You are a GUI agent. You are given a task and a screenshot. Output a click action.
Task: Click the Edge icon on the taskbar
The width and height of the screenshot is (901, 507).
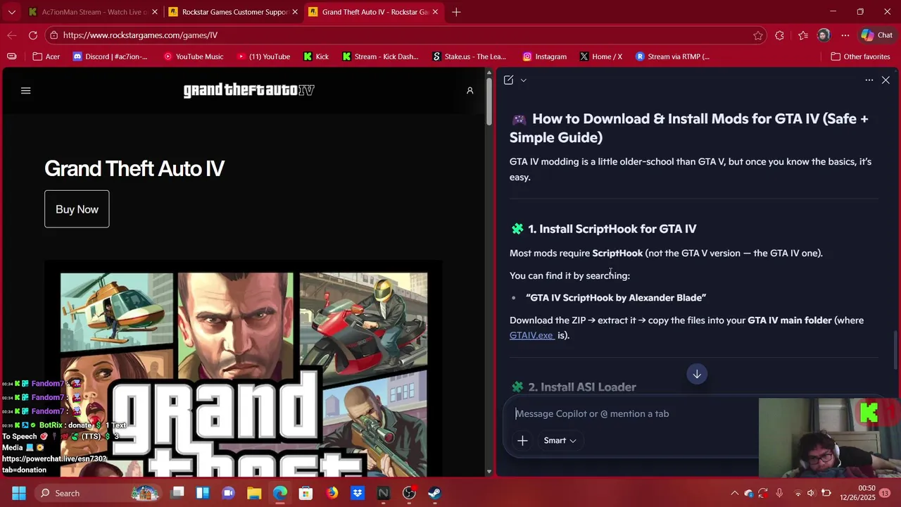click(x=280, y=493)
